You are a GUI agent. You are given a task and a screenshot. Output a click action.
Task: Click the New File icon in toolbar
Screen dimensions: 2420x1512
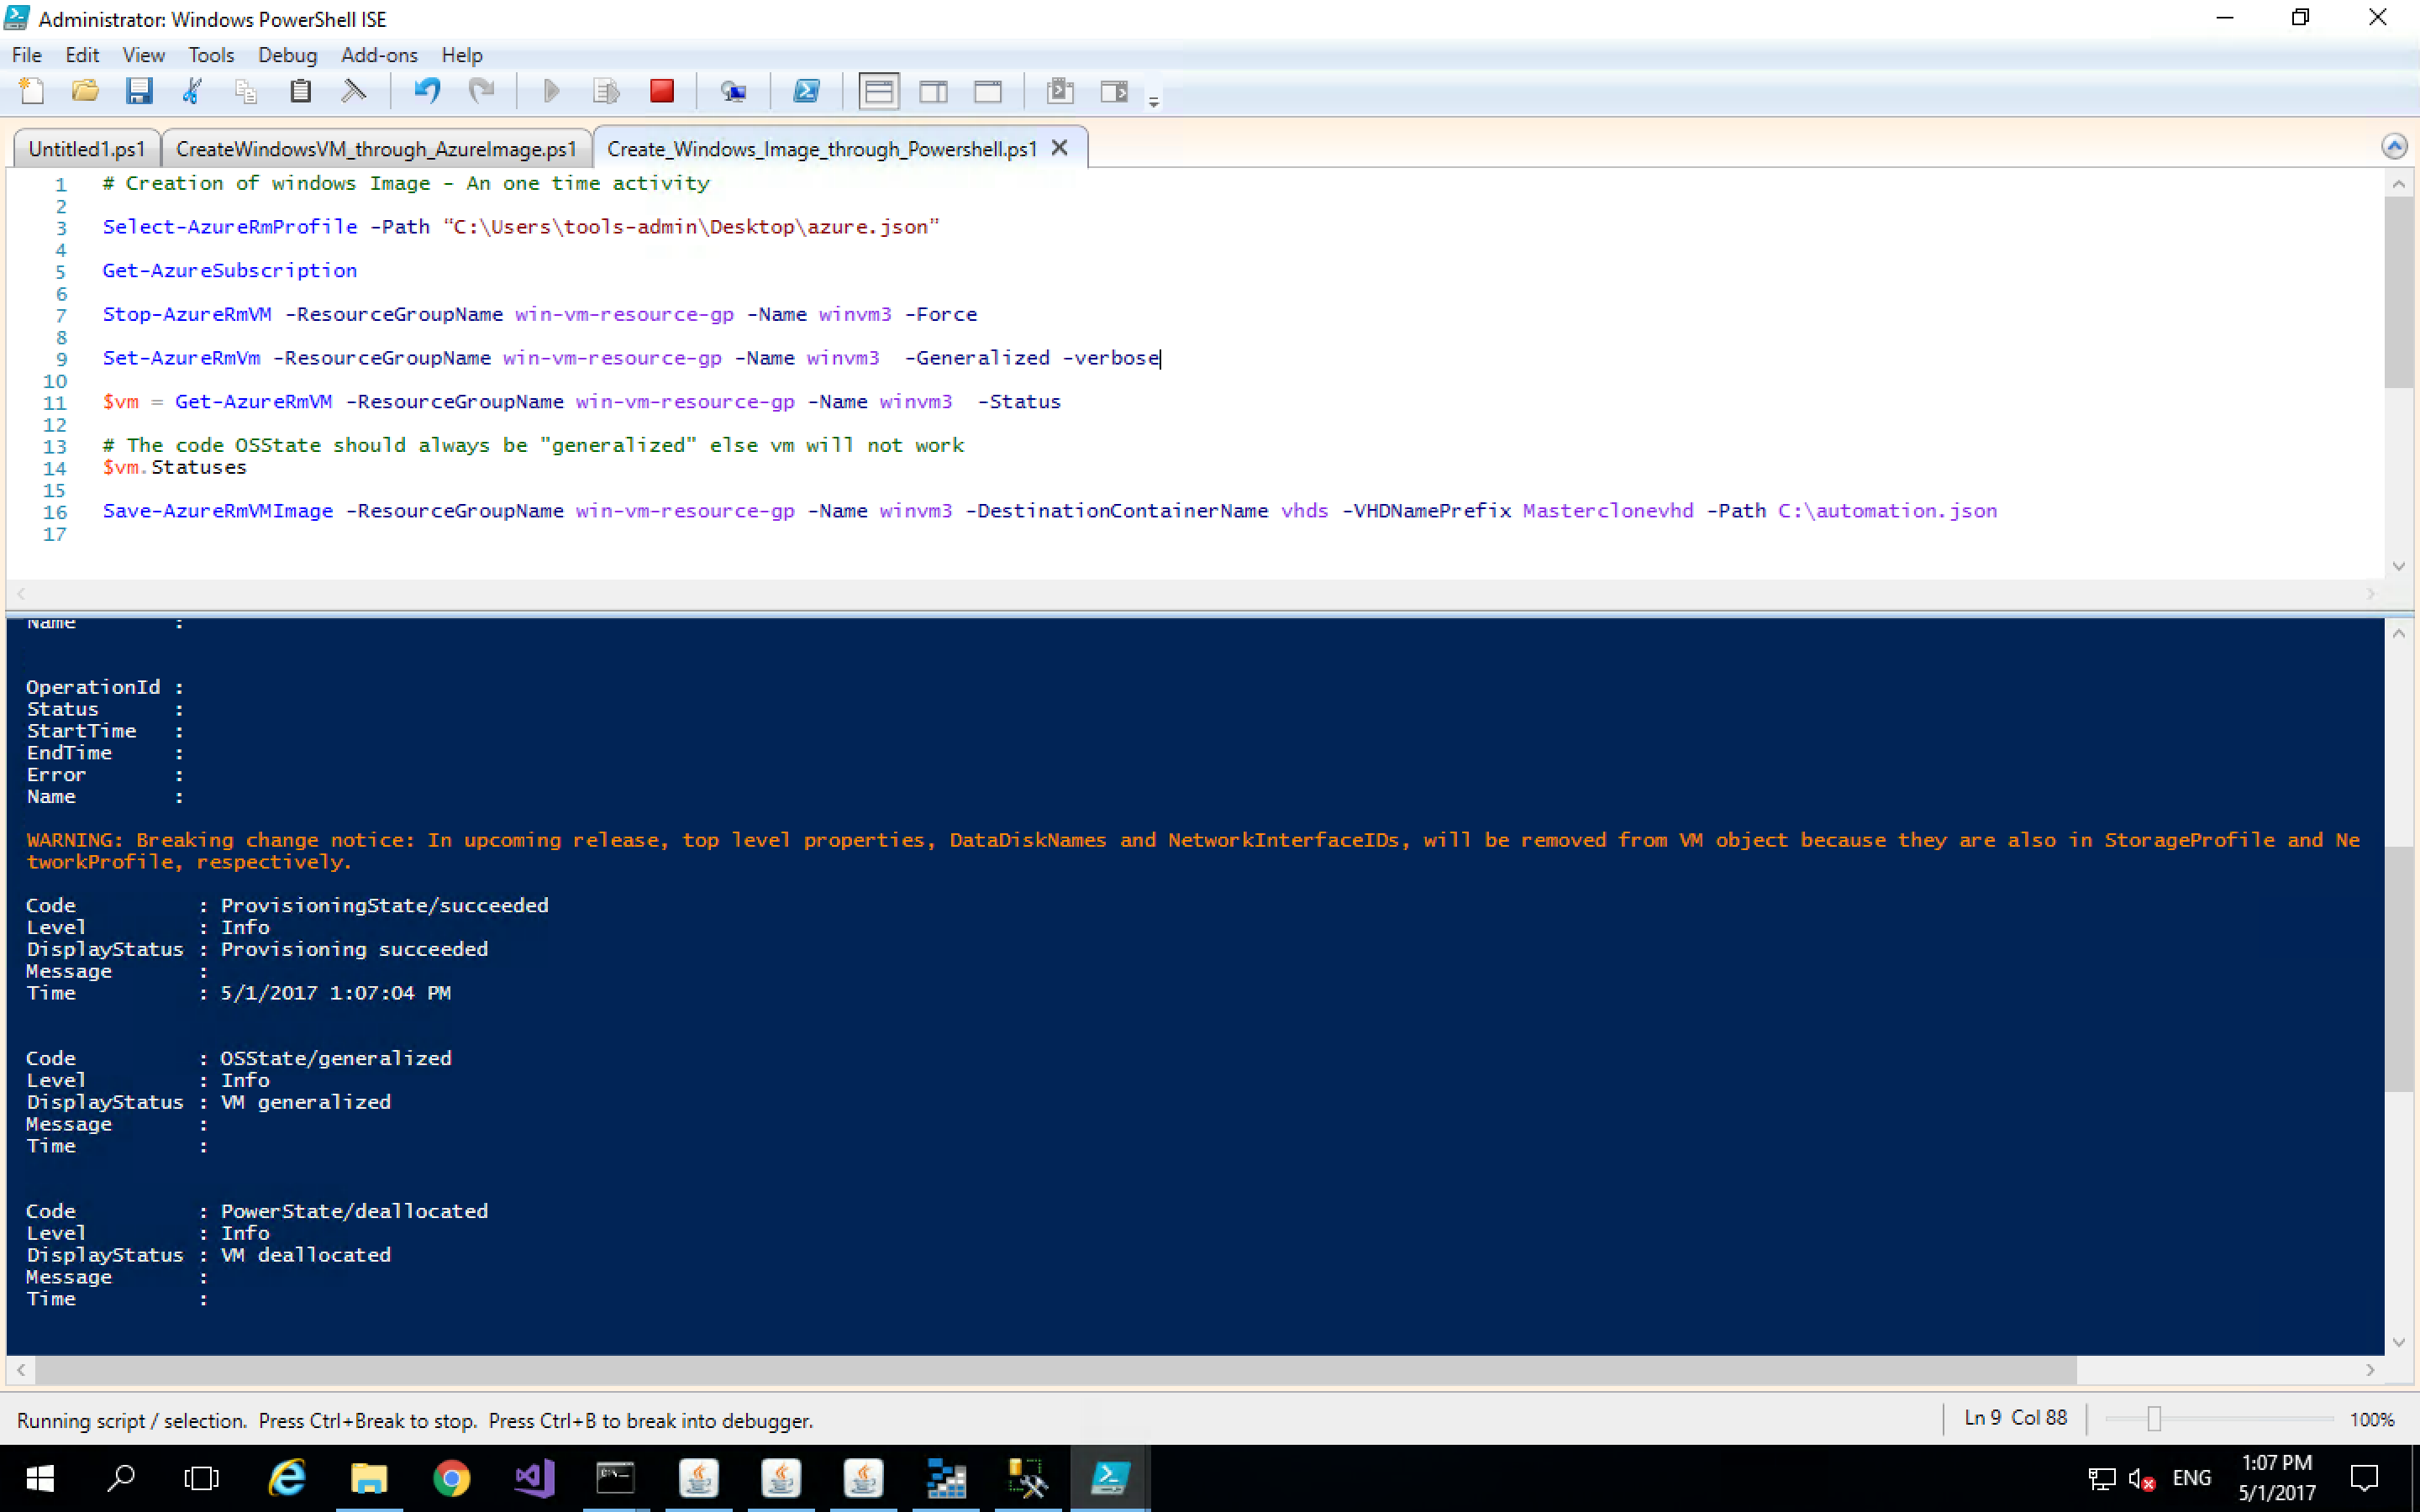coord(31,92)
